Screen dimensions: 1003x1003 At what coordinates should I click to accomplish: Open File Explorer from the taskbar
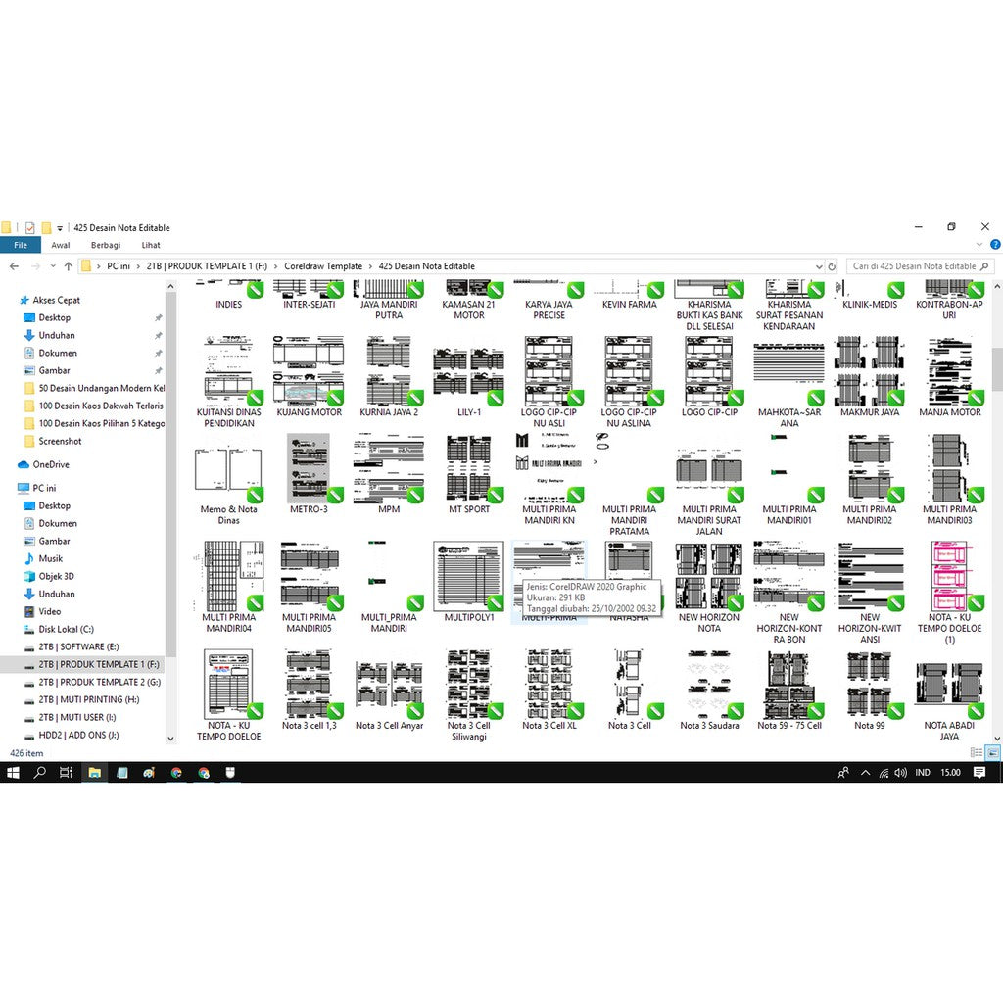(94, 773)
